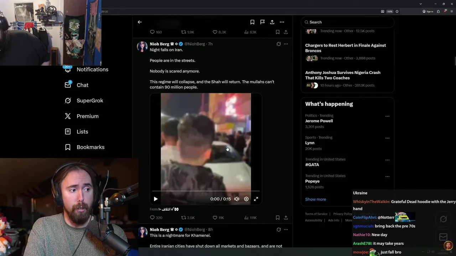Open Ads info footer link
Image resolution: width=456 pixels, height=256 pixels.
coord(334,220)
